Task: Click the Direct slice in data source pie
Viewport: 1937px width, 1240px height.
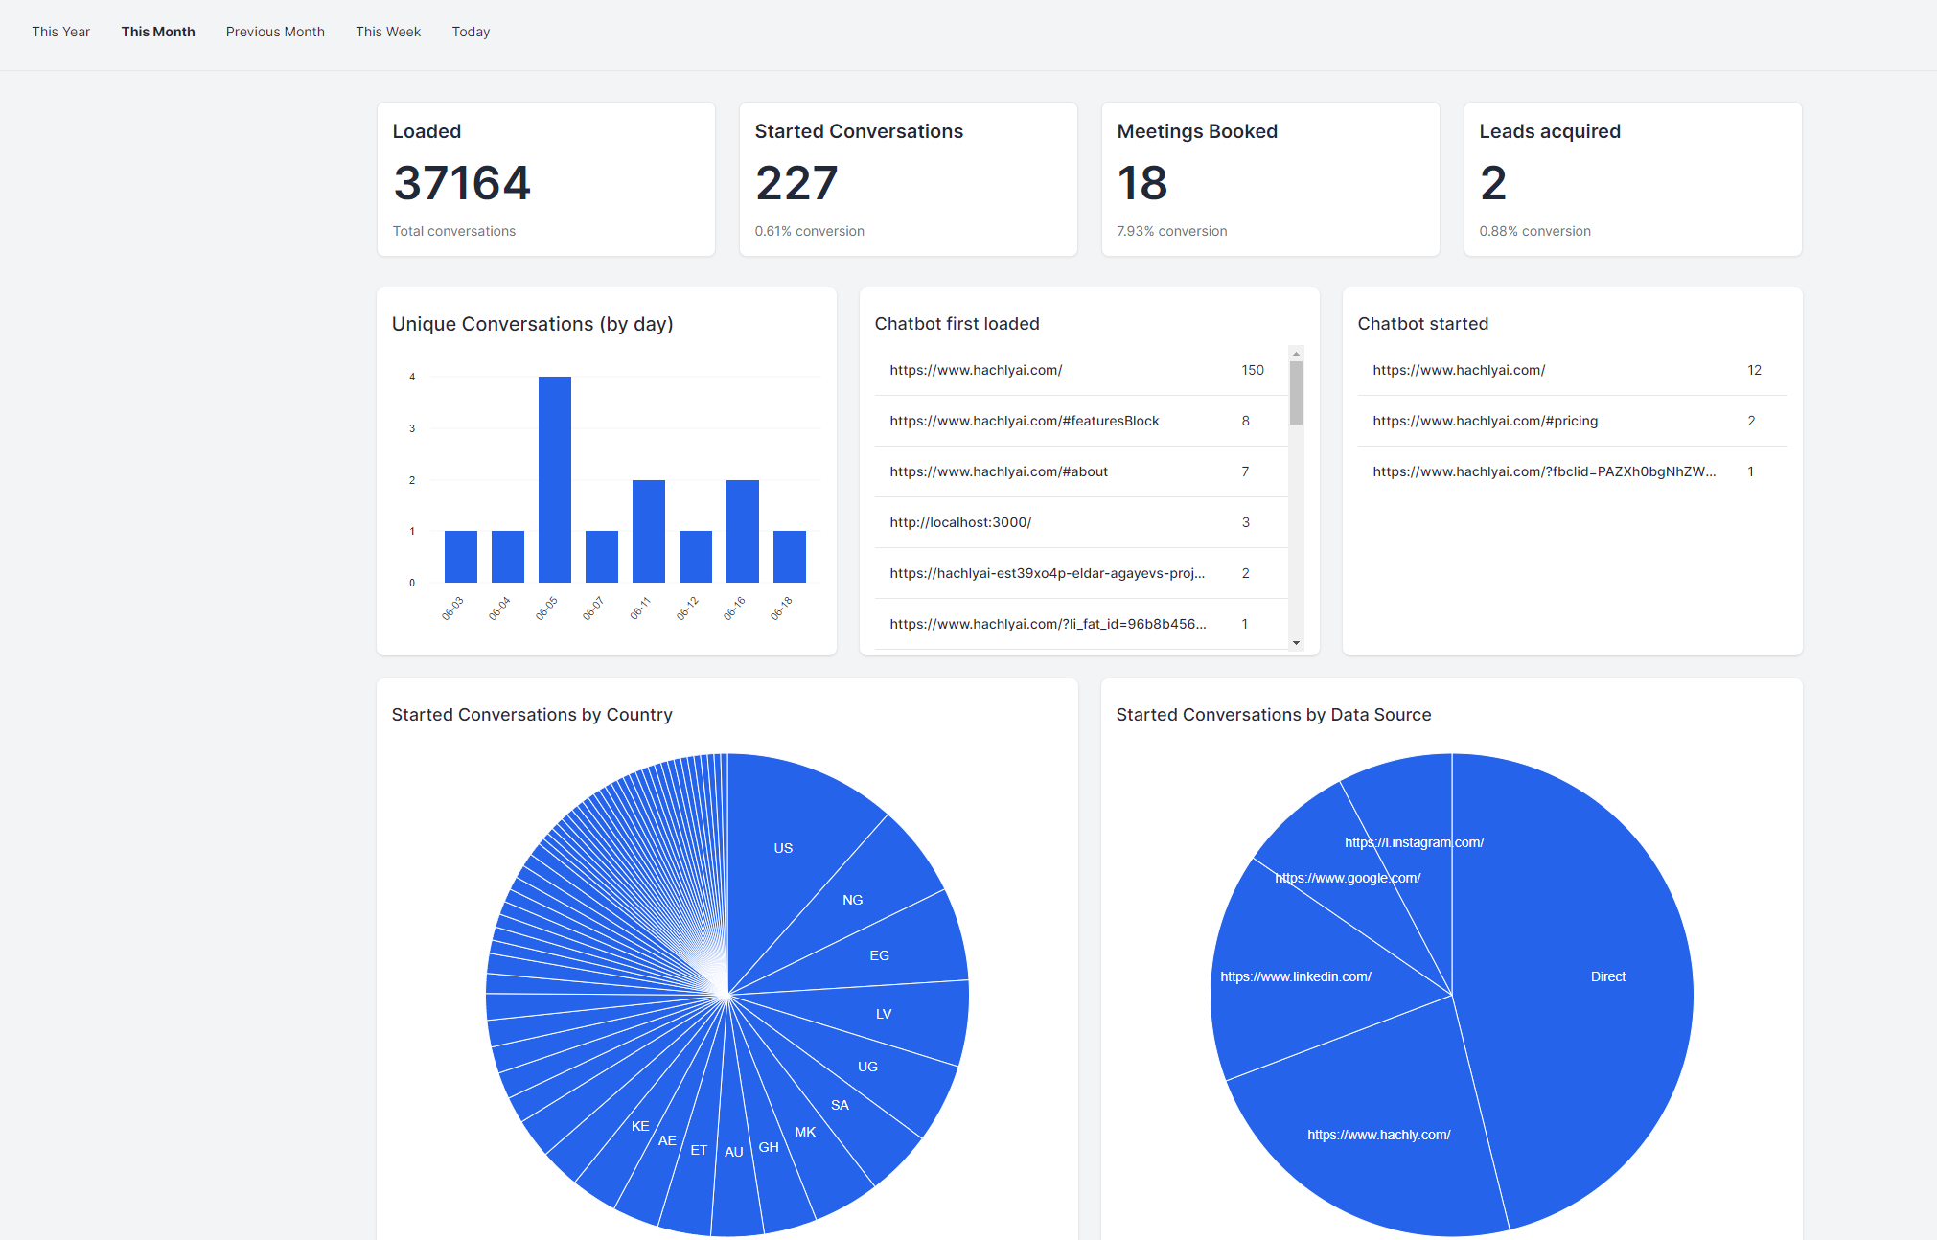Action: pos(1607,976)
